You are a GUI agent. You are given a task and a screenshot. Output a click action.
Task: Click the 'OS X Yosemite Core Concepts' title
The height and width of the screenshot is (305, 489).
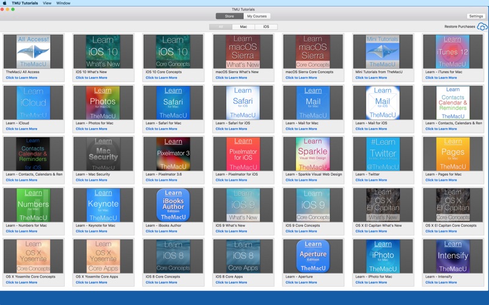click(x=31, y=277)
